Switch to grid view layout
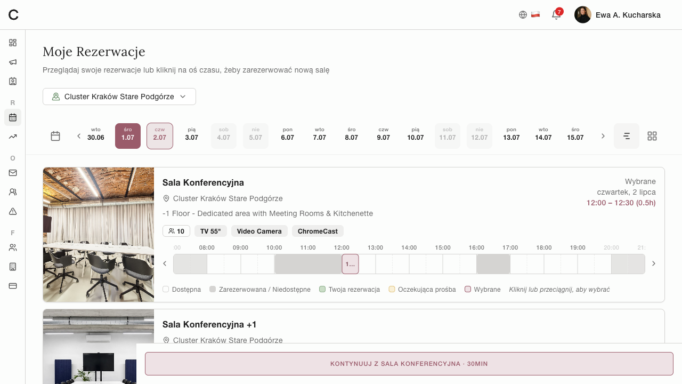Screen dimensions: 682x384 [x=652, y=136]
